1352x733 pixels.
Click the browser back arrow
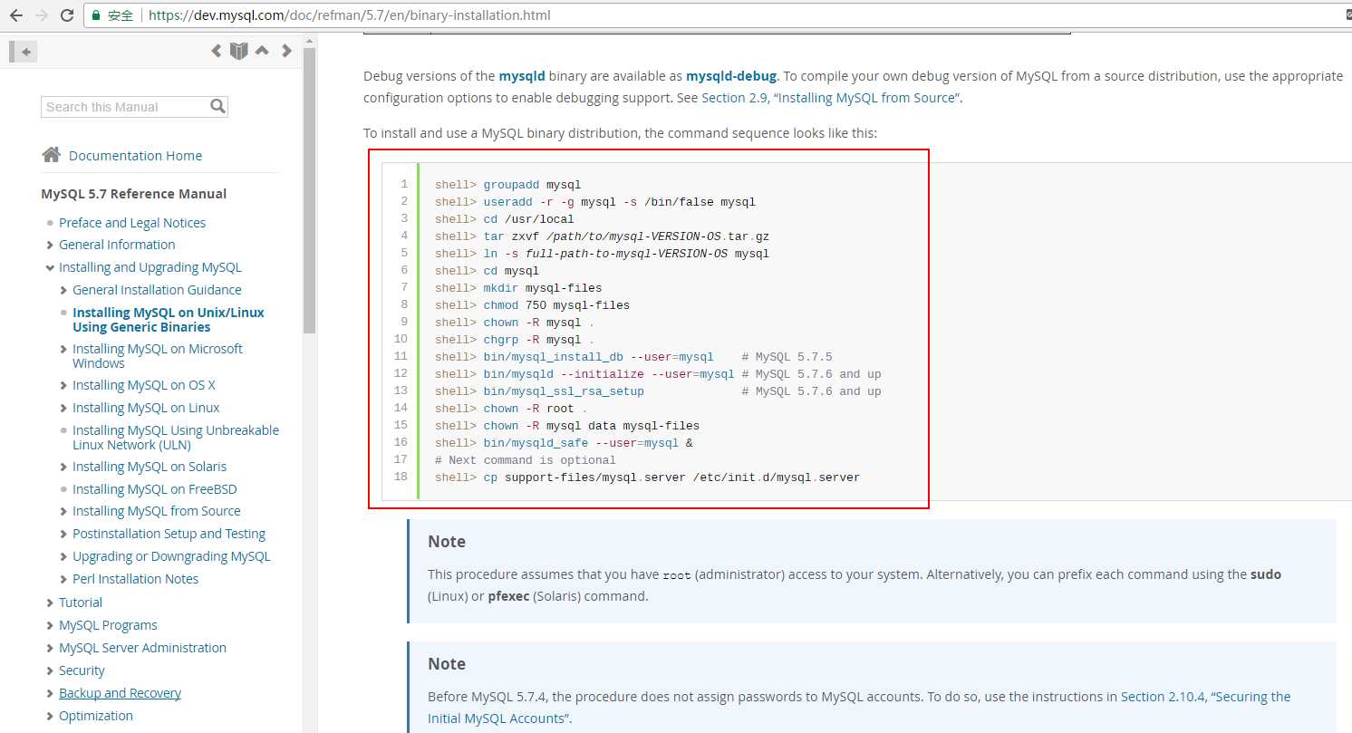click(15, 15)
